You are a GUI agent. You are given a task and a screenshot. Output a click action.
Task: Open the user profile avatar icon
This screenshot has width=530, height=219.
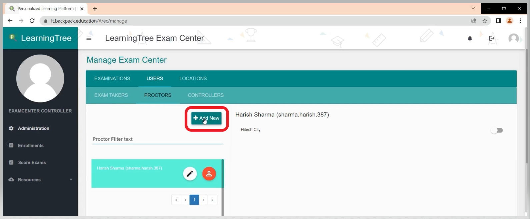tap(513, 38)
